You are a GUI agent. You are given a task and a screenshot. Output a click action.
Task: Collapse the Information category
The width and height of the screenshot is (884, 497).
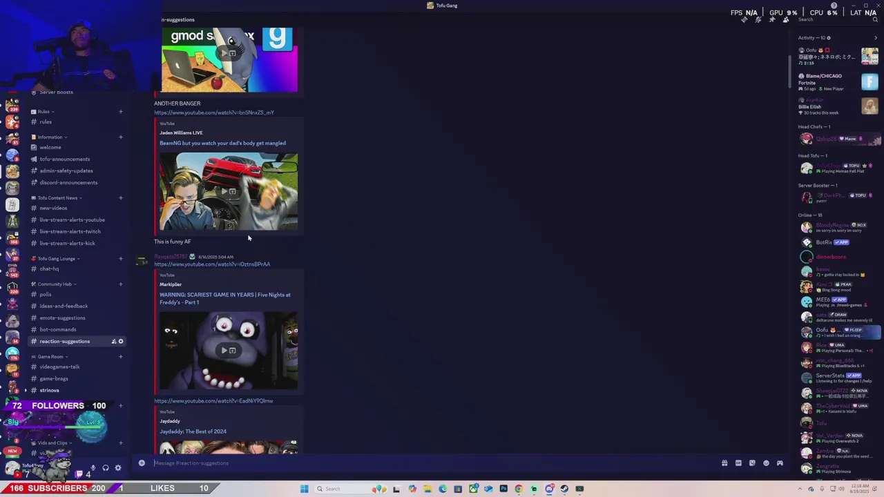(x=50, y=137)
